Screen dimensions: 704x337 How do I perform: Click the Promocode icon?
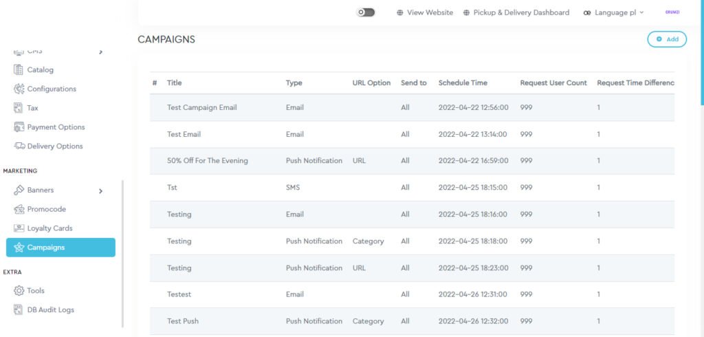[19, 209]
